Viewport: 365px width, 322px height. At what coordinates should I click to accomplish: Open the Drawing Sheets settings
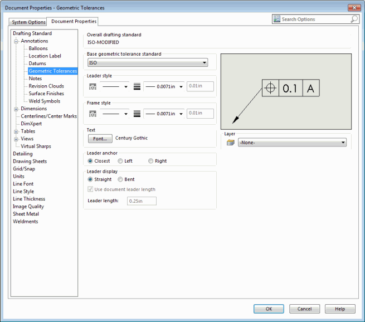click(x=30, y=161)
